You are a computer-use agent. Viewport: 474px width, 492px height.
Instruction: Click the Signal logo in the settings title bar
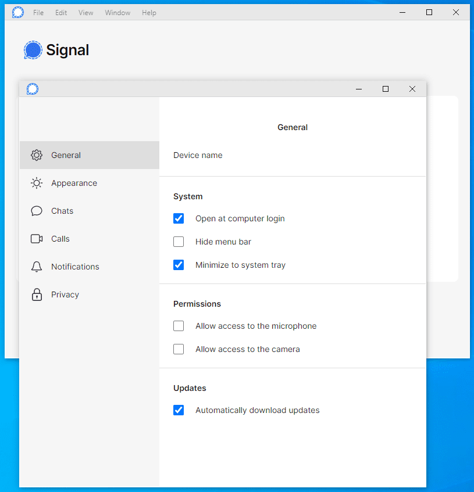coord(33,89)
